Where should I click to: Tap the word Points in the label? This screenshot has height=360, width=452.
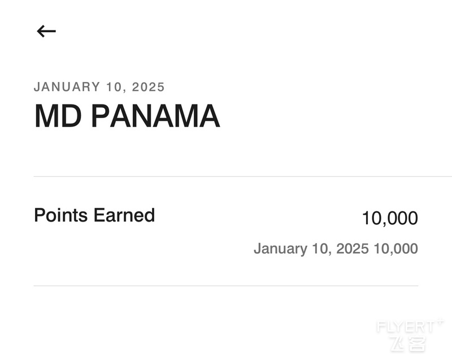(x=61, y=215)
